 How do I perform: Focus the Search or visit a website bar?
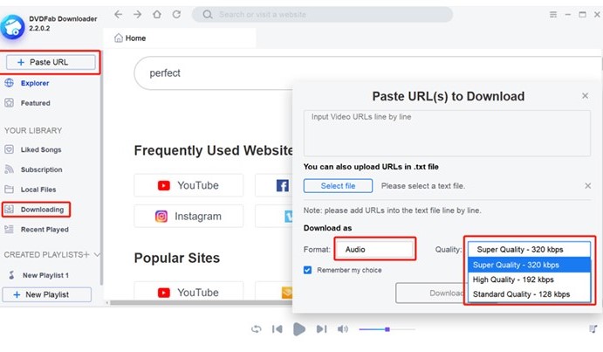(x=322, y=15)
